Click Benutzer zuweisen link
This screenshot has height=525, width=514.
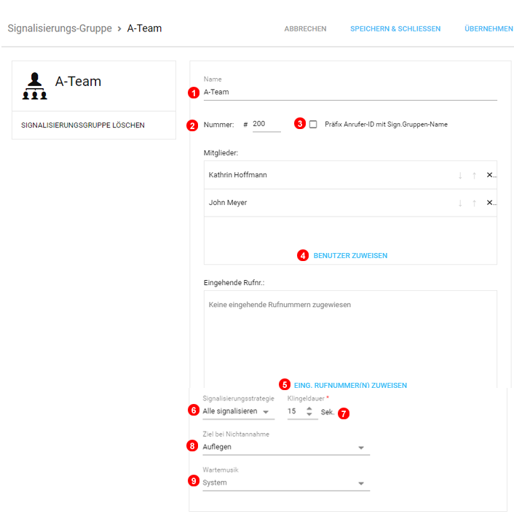pyautogui.click(x=350, y=256)
